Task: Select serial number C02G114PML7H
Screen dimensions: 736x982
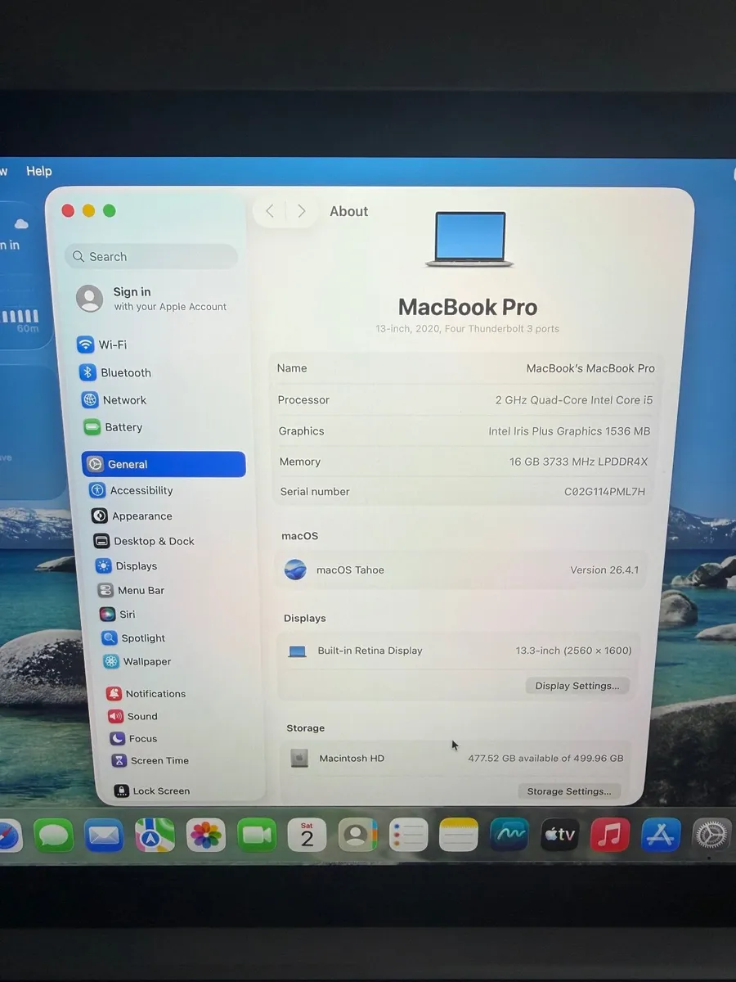Action: tap(604, 492)
